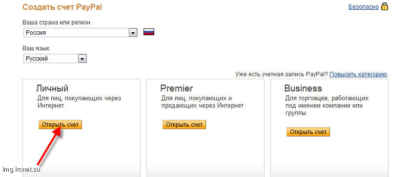Open the Безопасно security link
Viewport: 410px width, 177px height.
tap(364, 7)
